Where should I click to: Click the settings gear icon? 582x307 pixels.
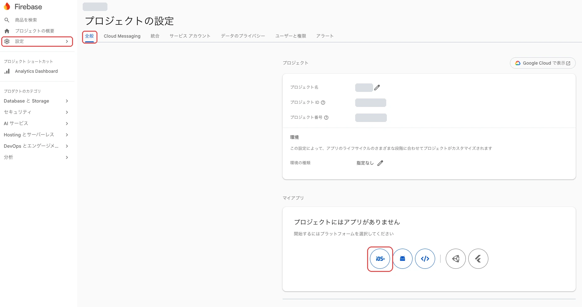coord(7,41)
